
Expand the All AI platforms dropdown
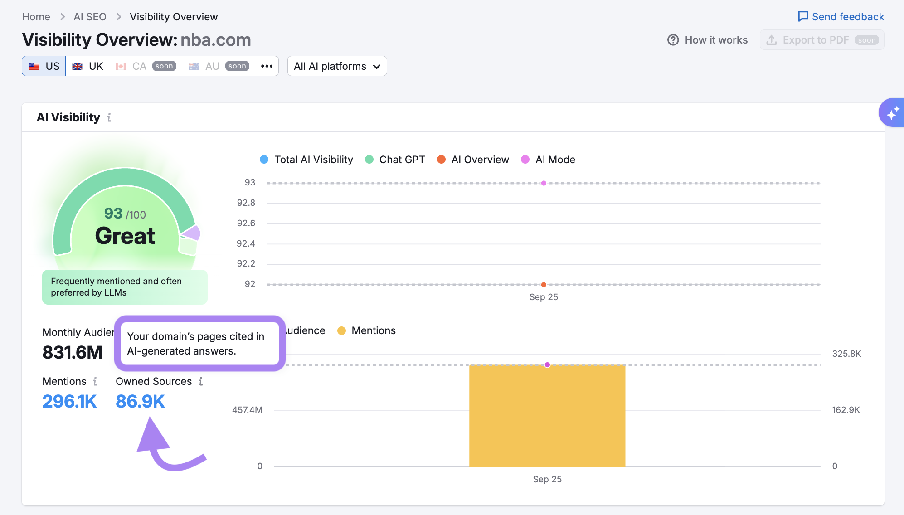tap(337, 66)
